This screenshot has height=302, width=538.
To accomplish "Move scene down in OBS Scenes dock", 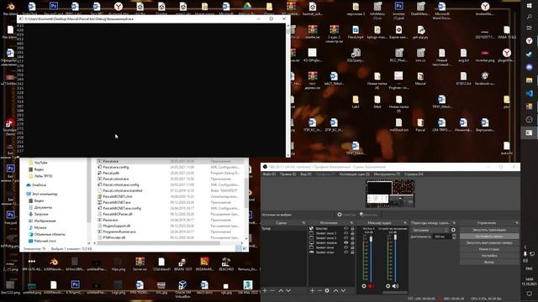I will coord(288,290).
